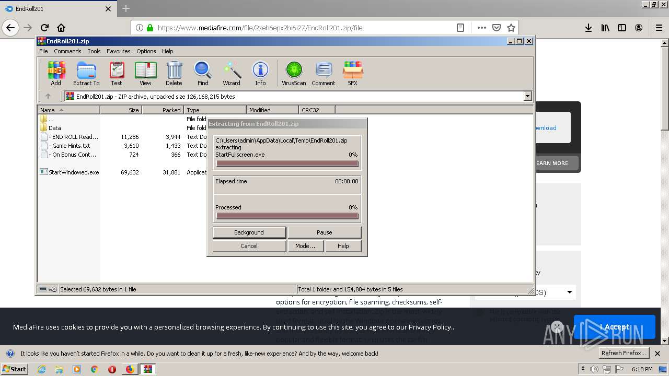Expand the archive path dropdown arrow
Screen dimensions: 669x376
(527, 96)
